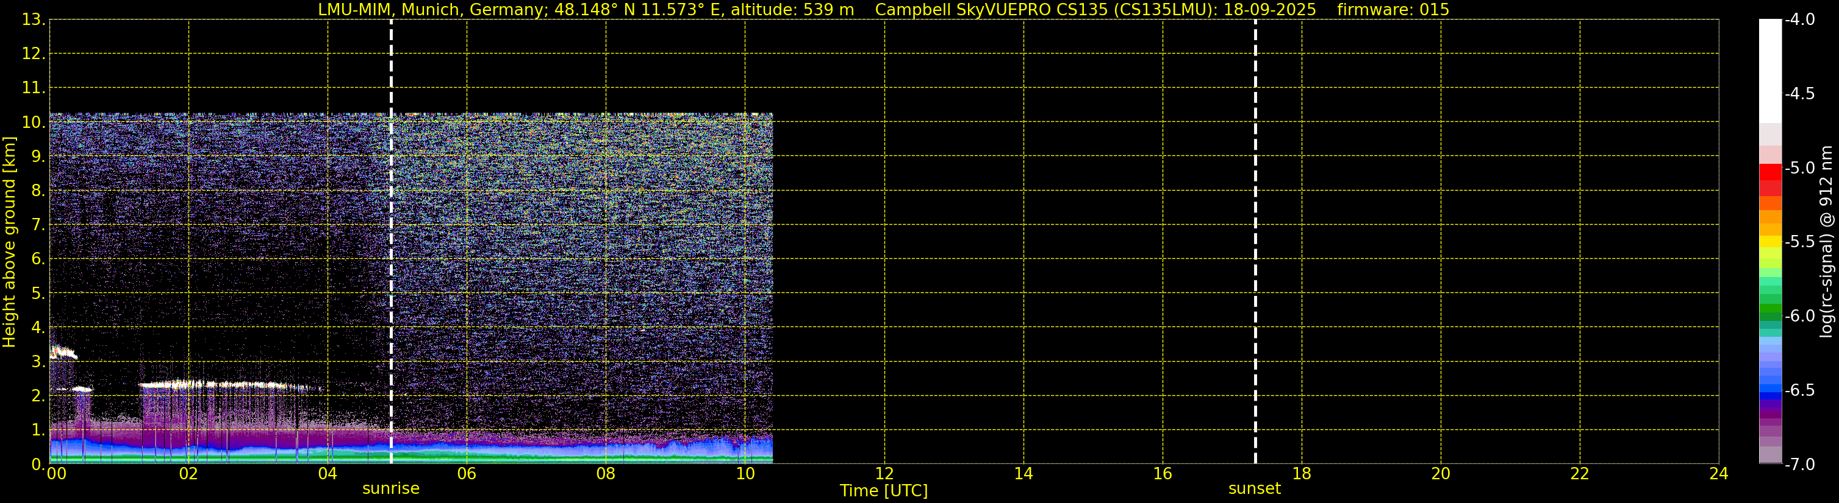Image resolution: width=1839 pixels, height=503 pixels.
Task: Click height axis tick '11.'
Action: click(x=34, y=88)
